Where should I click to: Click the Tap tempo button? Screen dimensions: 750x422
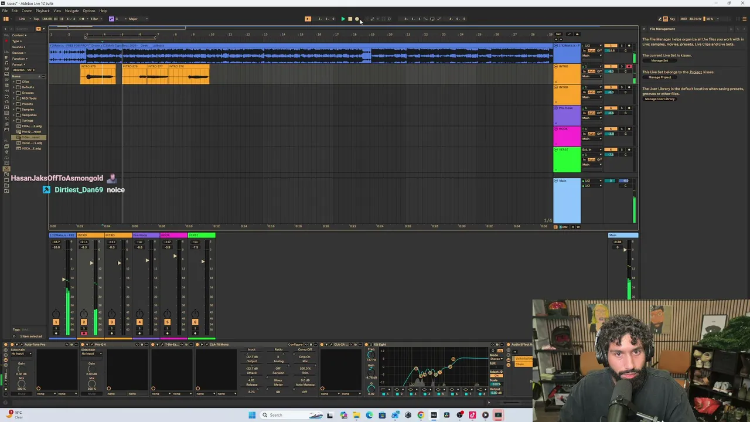point(36,19)
